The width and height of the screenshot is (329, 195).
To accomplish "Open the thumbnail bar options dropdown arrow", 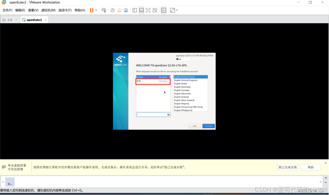I will [326, 182].
